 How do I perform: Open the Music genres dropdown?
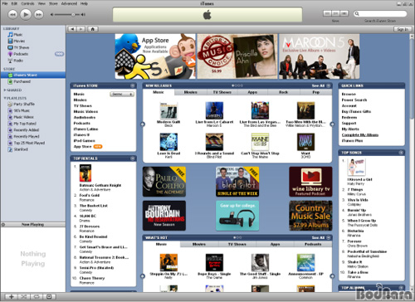click(122, 95)
